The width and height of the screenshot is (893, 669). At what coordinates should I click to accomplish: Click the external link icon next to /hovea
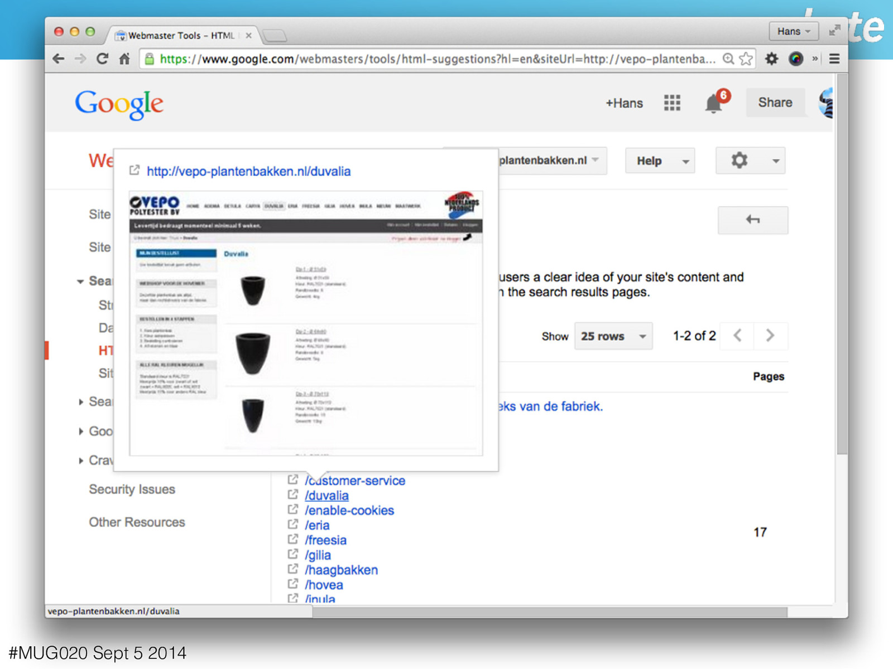(293, 584)
